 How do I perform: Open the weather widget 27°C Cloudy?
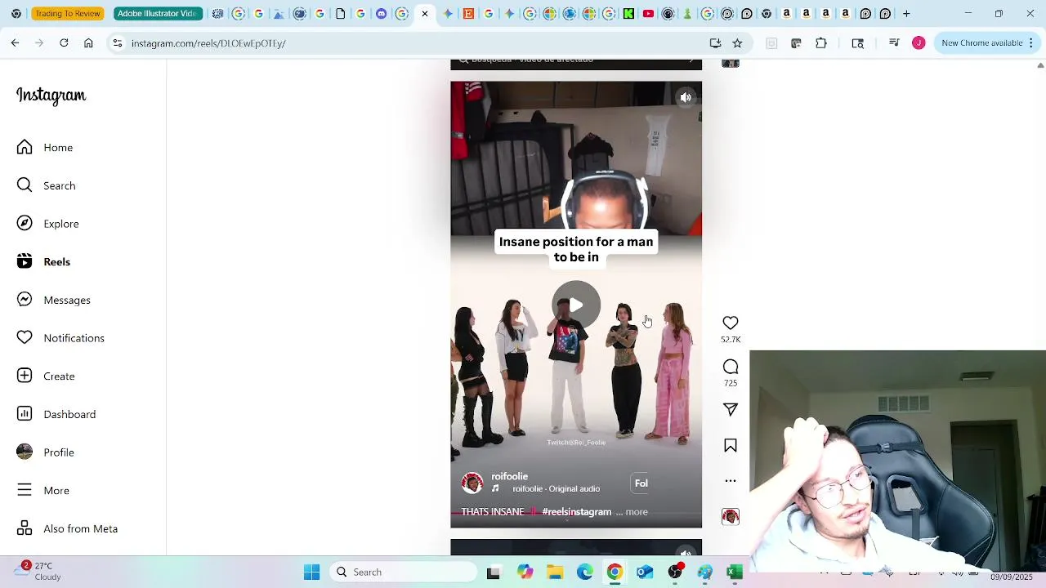tap(38, 572)
